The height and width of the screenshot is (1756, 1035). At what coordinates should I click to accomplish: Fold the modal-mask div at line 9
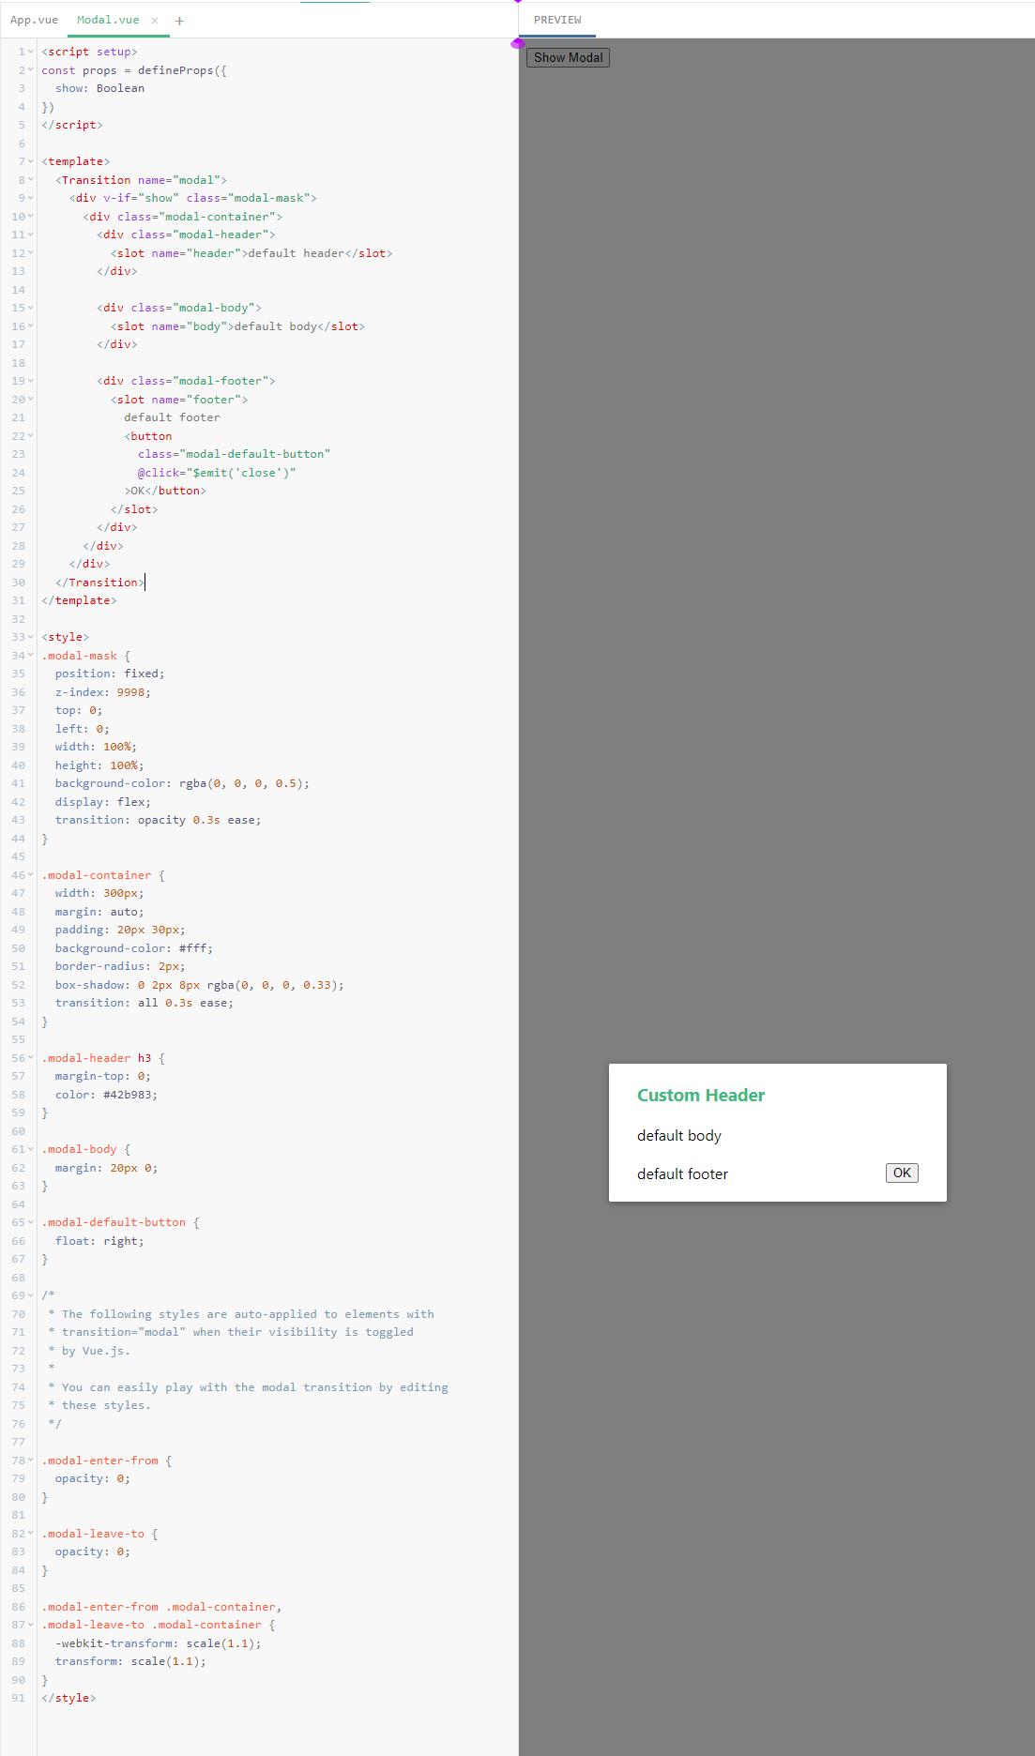pos(31,199)
